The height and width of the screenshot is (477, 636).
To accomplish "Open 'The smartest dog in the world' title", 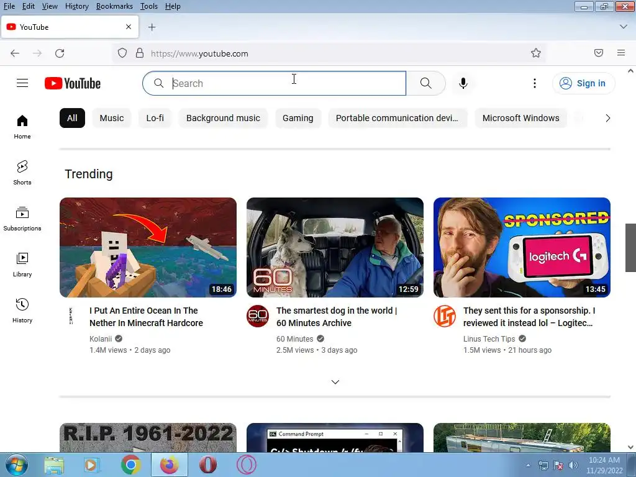I will [337, 317].
